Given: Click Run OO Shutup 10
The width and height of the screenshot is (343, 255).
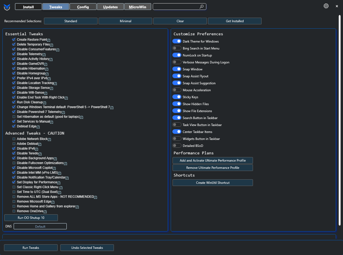Looking at the screenshot, I should 31,218.
